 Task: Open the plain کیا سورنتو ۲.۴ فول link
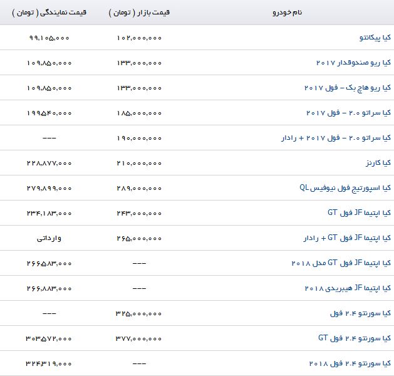pyautogui.click(x=360, y=313)
